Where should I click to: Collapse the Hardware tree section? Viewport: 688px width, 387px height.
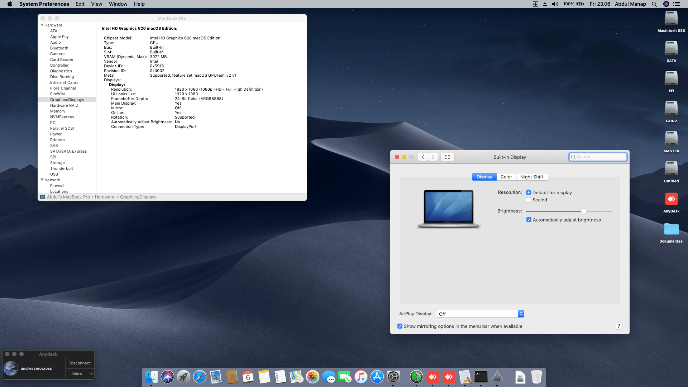coord(42,25)
